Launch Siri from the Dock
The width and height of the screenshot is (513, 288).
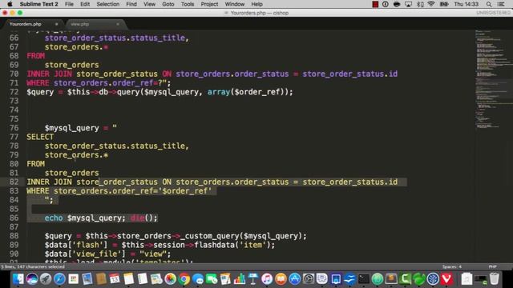tap(32, 279)
